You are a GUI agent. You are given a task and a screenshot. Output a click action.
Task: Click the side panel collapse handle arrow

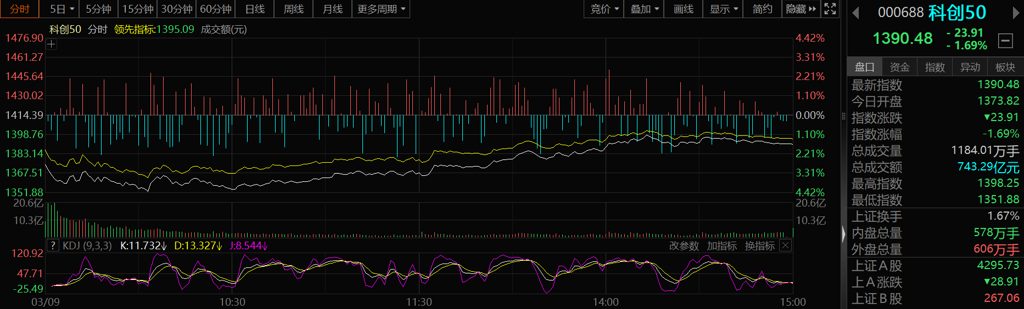point(844,234)
